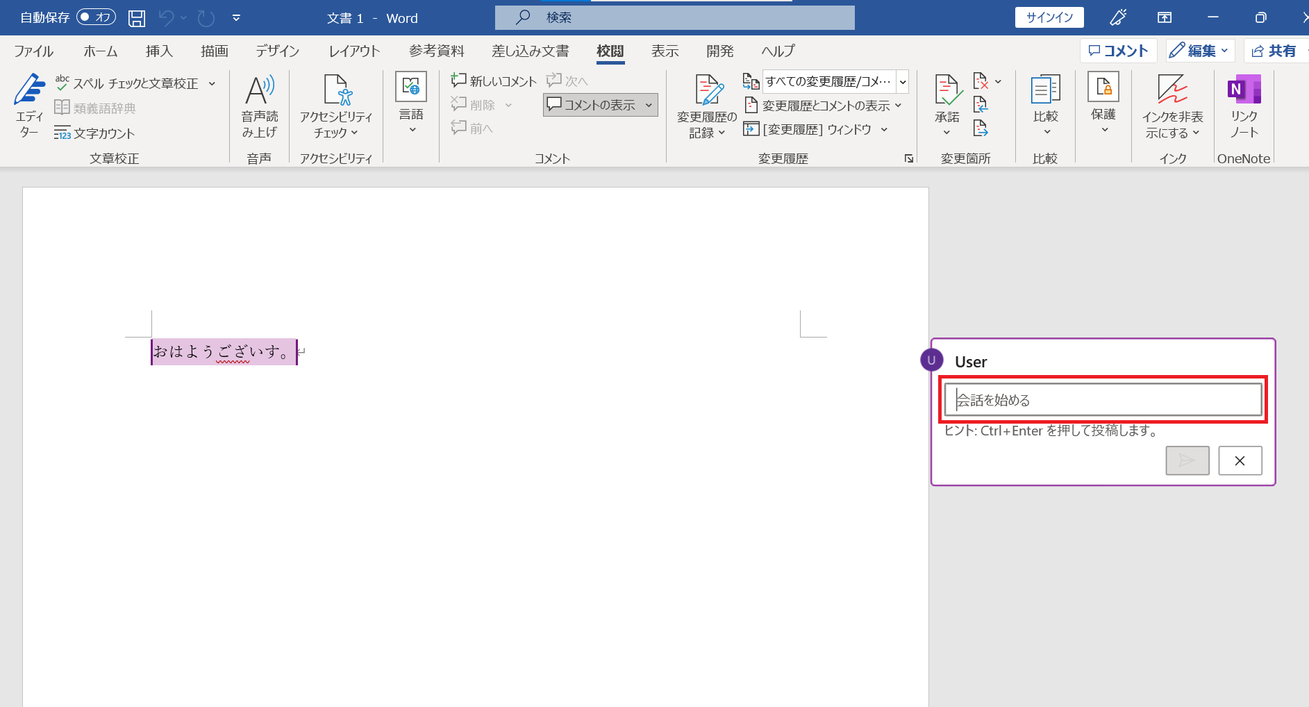Screen dimensions: 1309x707
Task: Go to 次へ next comment
Action: click(x=567, y=81)
